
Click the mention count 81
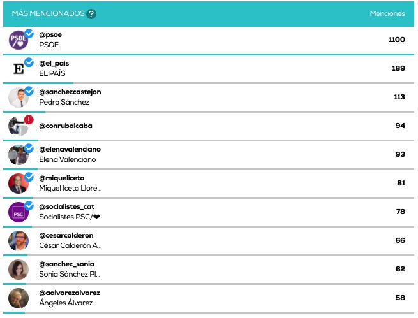pos(401,184)
